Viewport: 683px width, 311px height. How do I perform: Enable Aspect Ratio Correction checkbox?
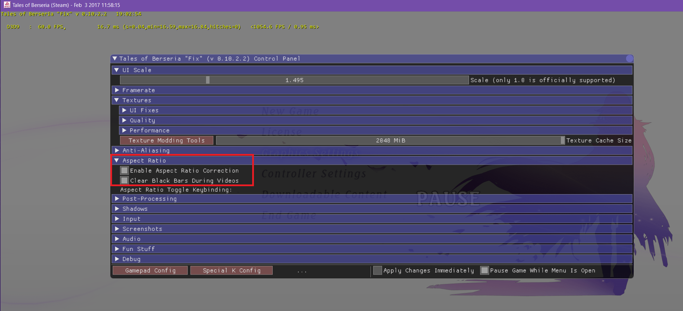click(x=124, y=171)
